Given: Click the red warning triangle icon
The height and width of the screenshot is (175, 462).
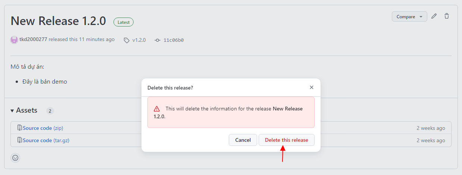Looking at the screenshot, I should tap(157, 109).
